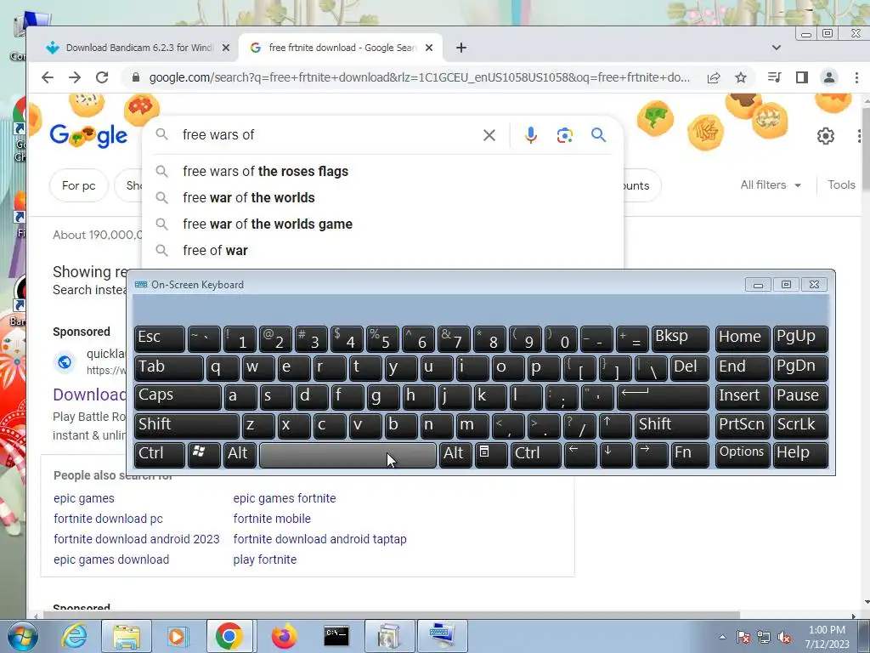This screenshot has width=870, height=653.
Task: Toggle the ScrLk key
Action: [800, 425]
